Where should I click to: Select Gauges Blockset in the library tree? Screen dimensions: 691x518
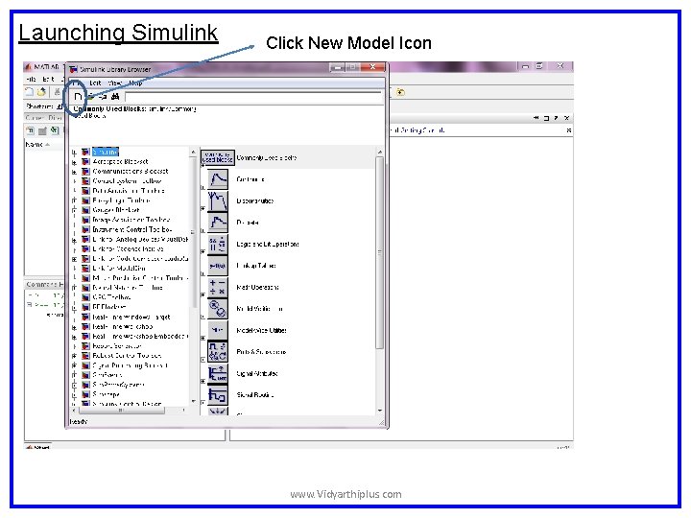116,210
